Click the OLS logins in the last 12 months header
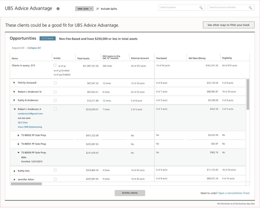260x209 pixels. point(111,57)
